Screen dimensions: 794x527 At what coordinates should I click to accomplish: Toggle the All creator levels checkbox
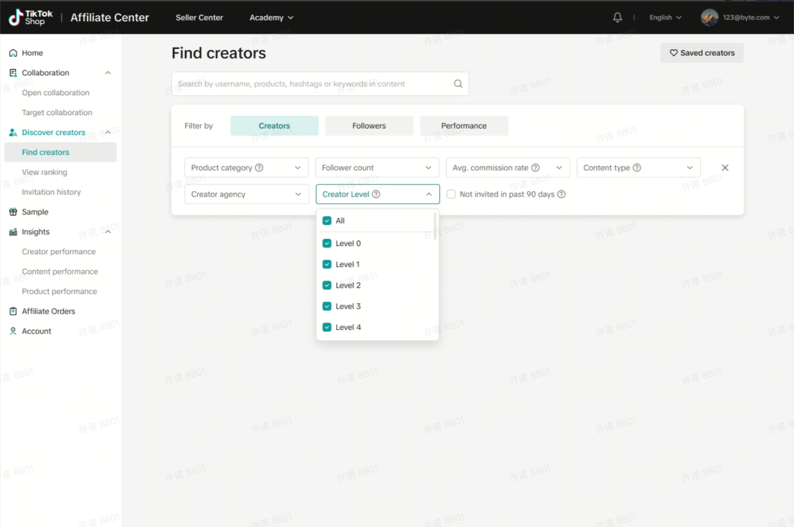coord(327,221)
